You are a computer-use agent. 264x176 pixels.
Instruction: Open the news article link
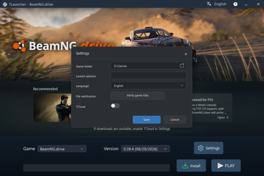coord(223,117)
